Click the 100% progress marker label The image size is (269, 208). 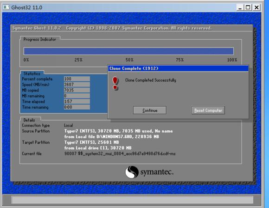point(232,60)
